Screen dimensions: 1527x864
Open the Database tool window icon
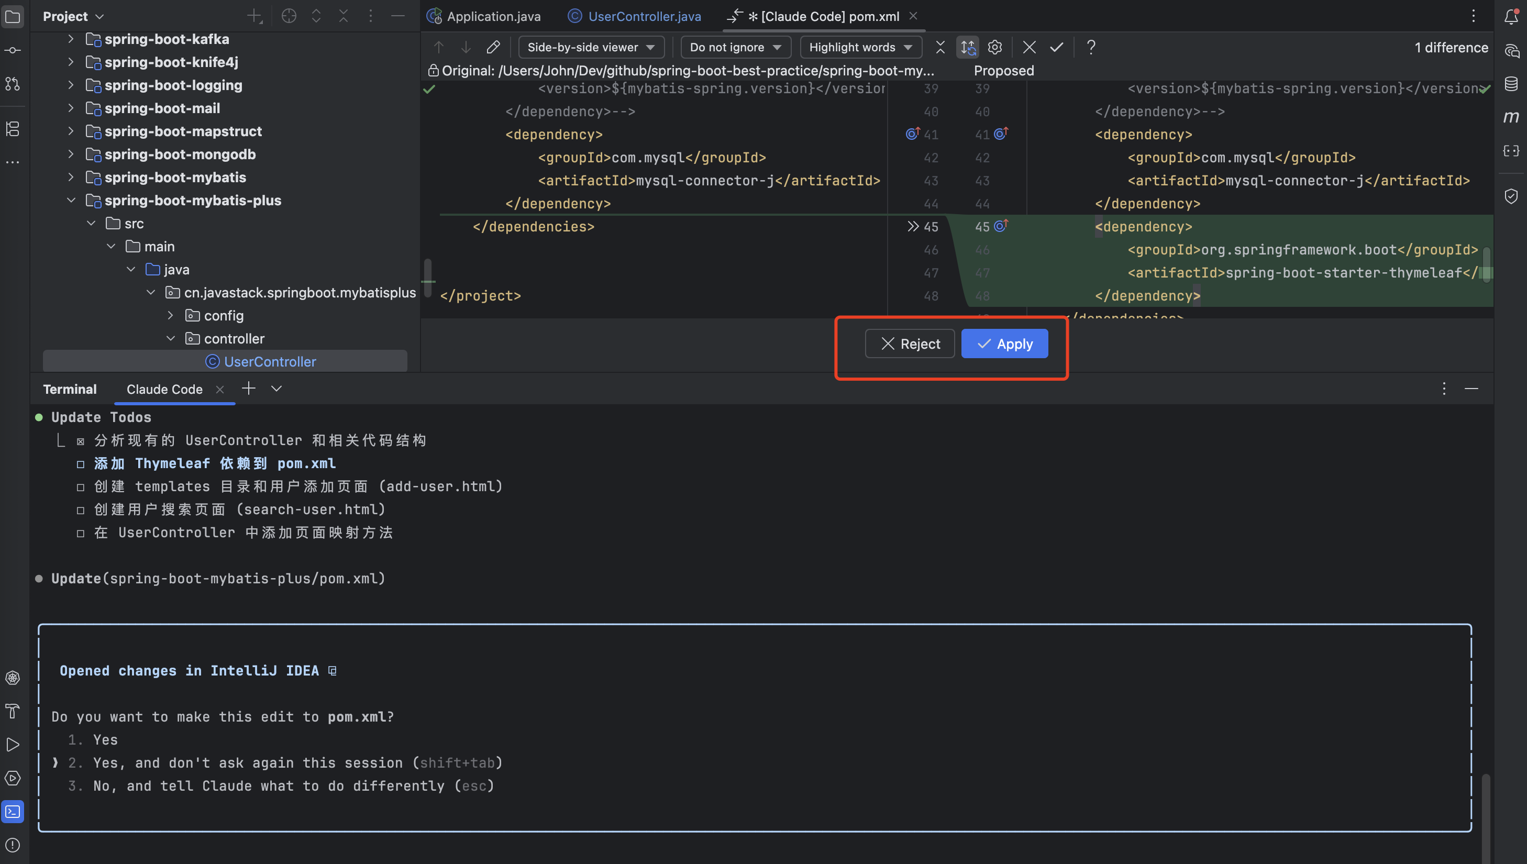tap(1511, 84)
